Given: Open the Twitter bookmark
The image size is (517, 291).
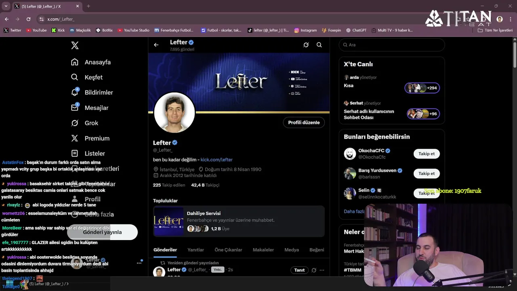Looking at the screenshot, I should pos(13,30).
